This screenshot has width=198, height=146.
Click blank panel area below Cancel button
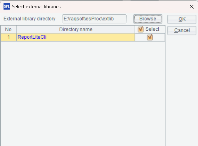[x=182, y=89]
